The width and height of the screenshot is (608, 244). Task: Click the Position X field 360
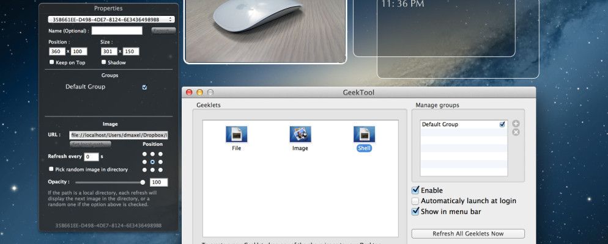tap(57, 51)
